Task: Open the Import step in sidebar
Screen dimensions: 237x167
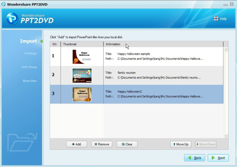Action: [28, 41]
